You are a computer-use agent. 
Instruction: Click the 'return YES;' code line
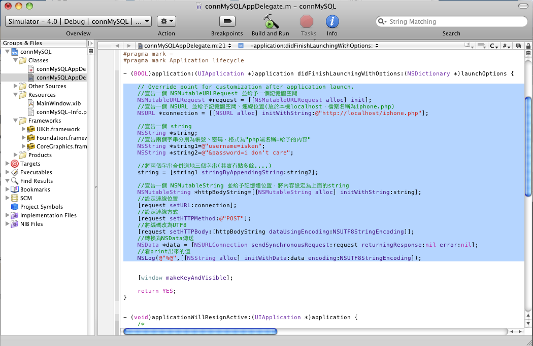[157, 291]
